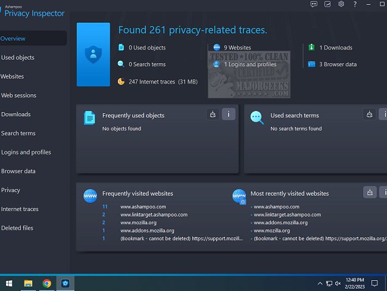Clean Frequently used objects with broom icon
Viewport: 387px width, 291px height.
pos(213,114)
